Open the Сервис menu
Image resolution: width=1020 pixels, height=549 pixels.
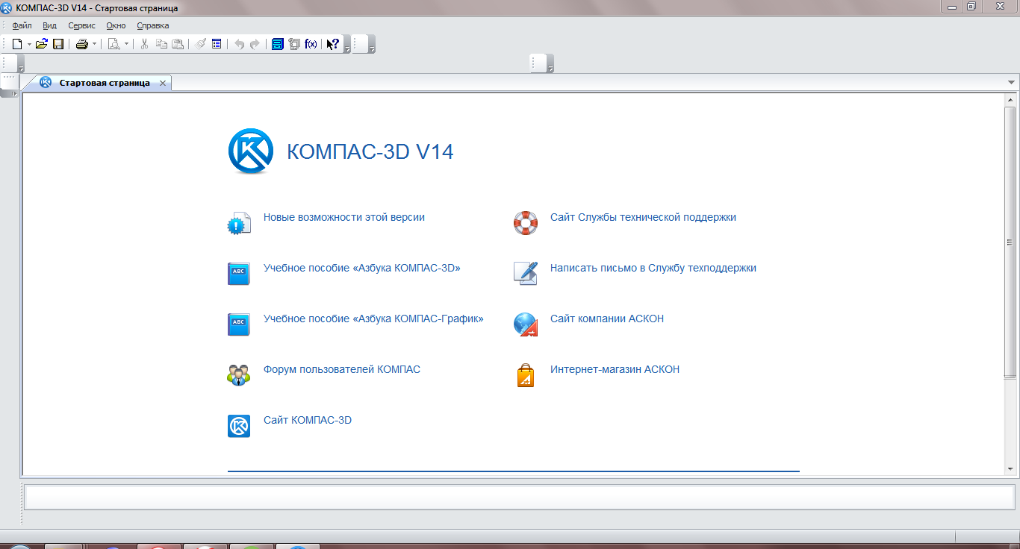(81, 25)
